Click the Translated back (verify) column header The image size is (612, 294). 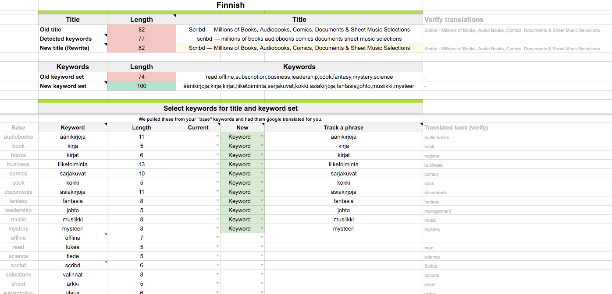pos(456,127)
